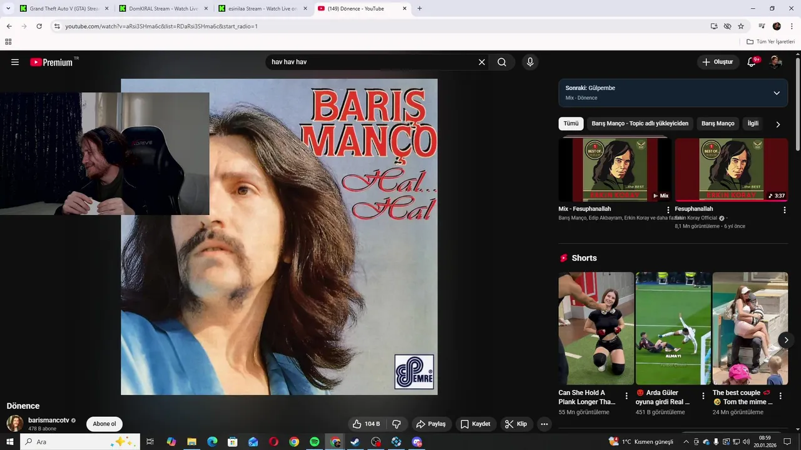Dislike the video
The width and height of the screenshot is (801, 450).
click(x=397, y=424)
